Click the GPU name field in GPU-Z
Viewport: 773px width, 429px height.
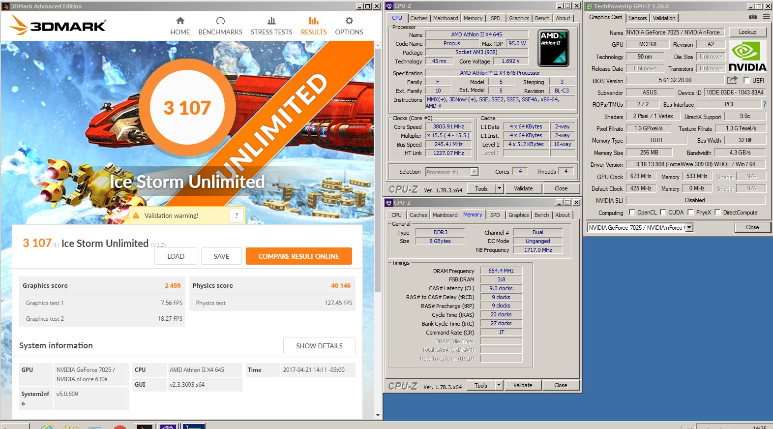tap(675, 32)
